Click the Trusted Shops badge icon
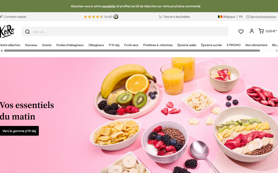This screenshot has height=173, width=278. coord(116,17)
